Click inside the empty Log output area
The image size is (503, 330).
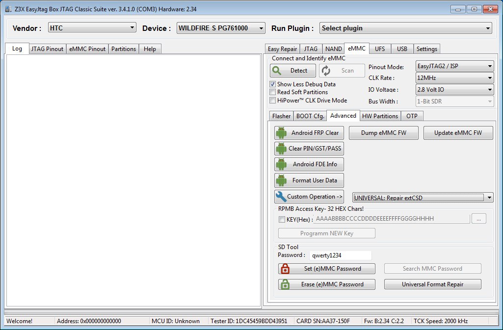[133, 180]
